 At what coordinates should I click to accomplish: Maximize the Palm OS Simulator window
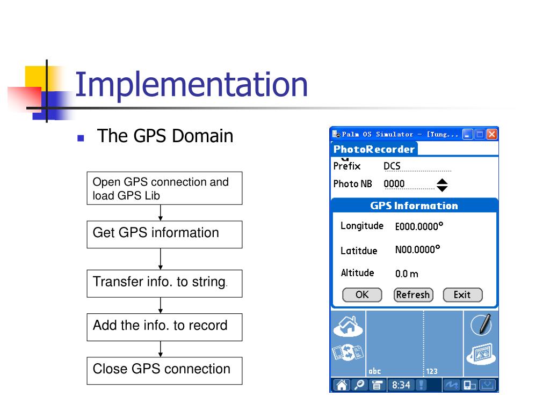click(x=480, y=134)
